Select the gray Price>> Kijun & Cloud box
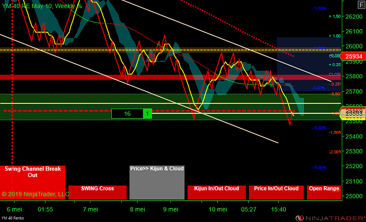The height and width of the screenshot is (222, 366). point(157,182)
